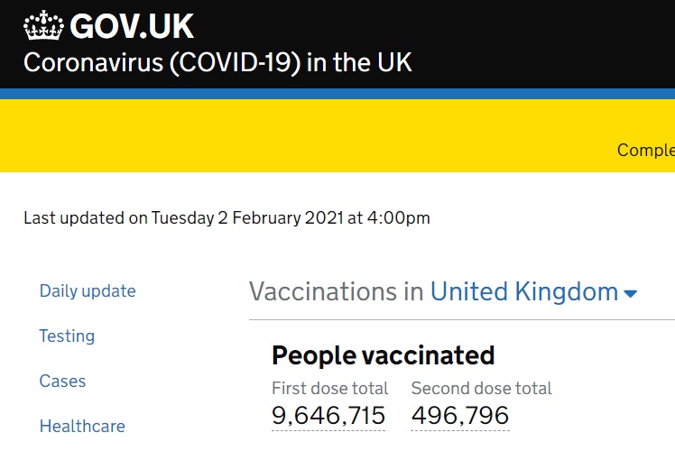
Task: Click the Last updated timestamp text
Action: click(x=227, y=217)
